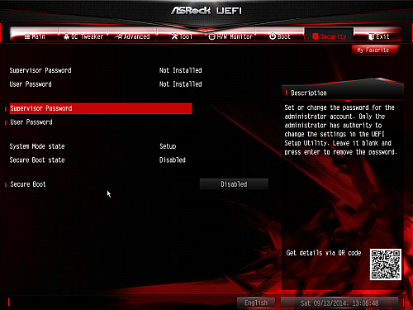Change language with English button

tap(256, 303)
